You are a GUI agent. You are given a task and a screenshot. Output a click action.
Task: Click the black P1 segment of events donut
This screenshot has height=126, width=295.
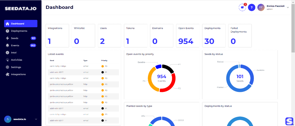[168, 68]
